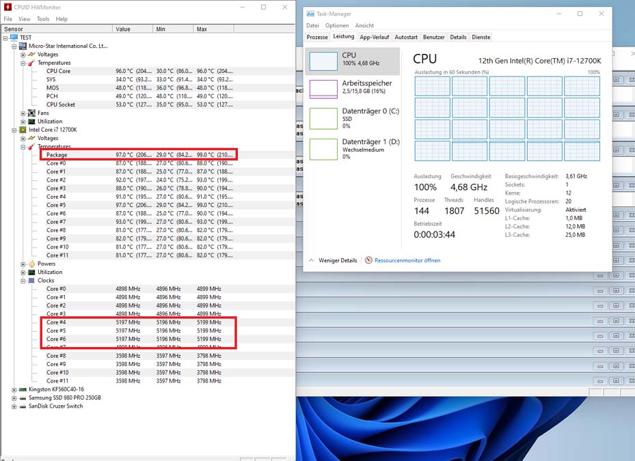Collapse the TEST root node
The width and height of the screenshot is (635, 461).
click(x=5, y=38)
